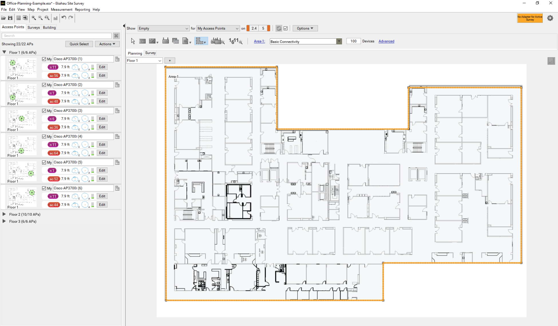The width and height of the screenshot is (558, 326).
Task: Click the Area-1 link in toolbar
Action: pyautogui.click(x=259, y=41)
